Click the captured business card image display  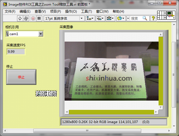point(111,71)
